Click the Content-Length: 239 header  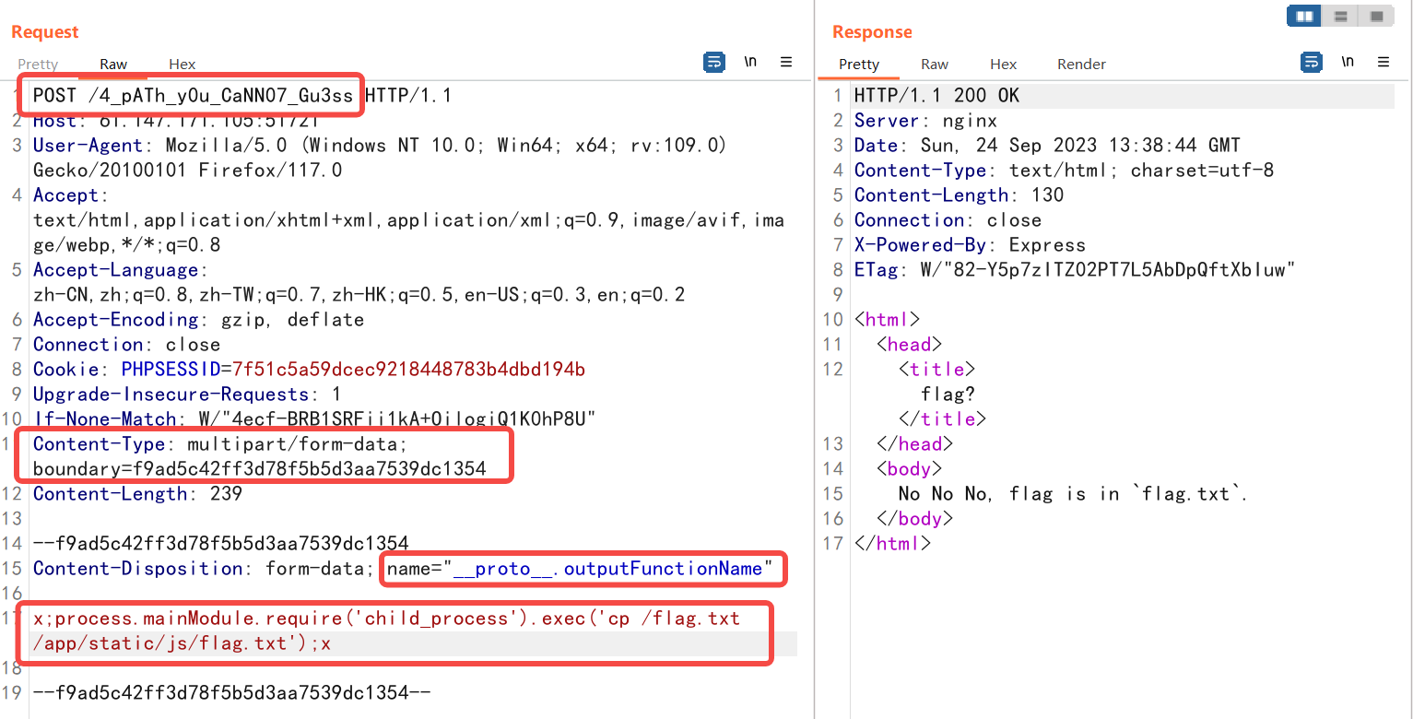point(137,494)
